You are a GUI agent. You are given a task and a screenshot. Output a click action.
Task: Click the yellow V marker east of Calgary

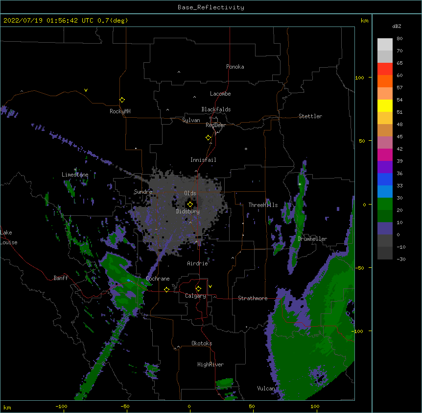[210, 286]
